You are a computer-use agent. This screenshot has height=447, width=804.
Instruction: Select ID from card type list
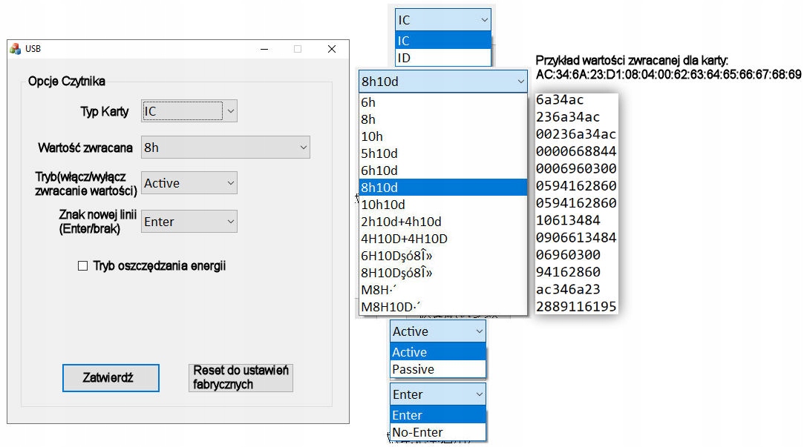pos(442,58)
